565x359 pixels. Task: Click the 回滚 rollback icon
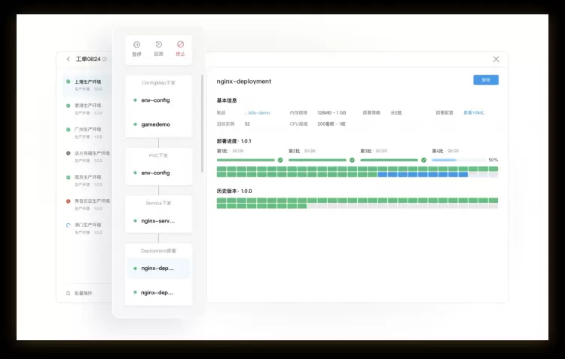[x=158, y=45]
